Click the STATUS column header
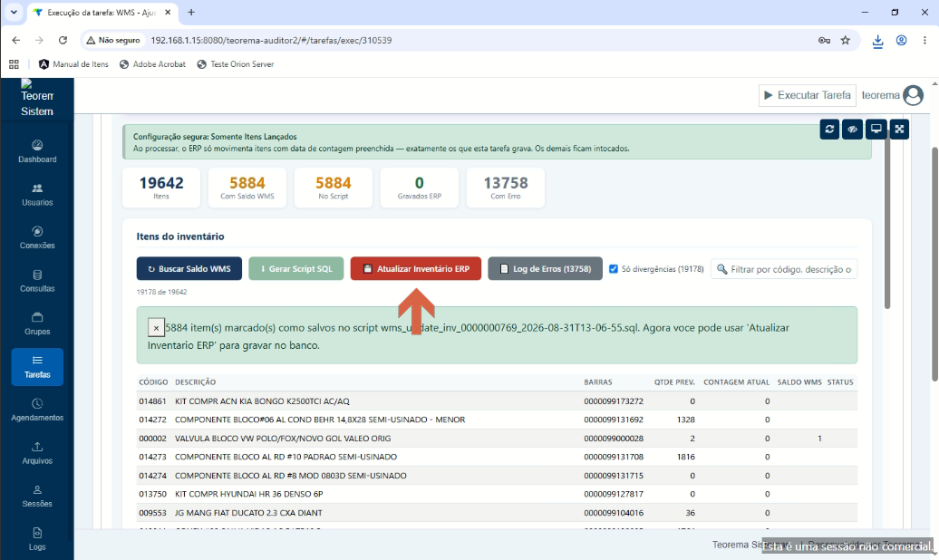939x560 pixels. 840,382
